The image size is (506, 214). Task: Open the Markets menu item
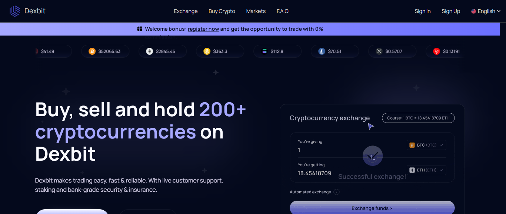click(x=256, y=11)
